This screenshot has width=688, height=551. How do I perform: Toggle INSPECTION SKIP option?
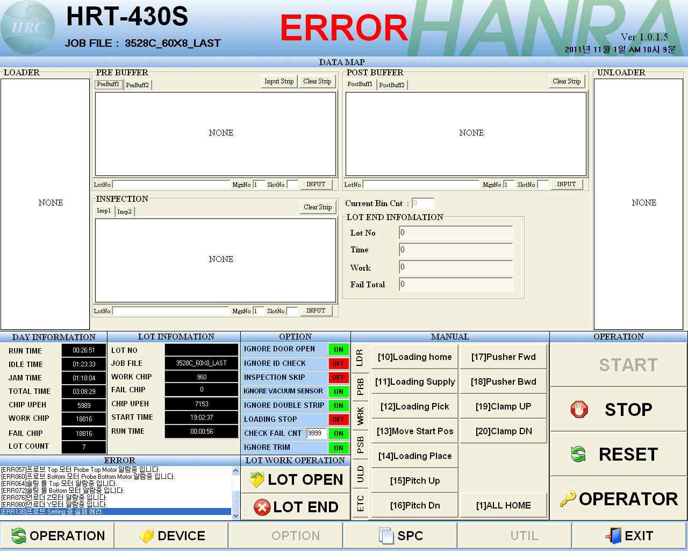(x=338, y=377)
